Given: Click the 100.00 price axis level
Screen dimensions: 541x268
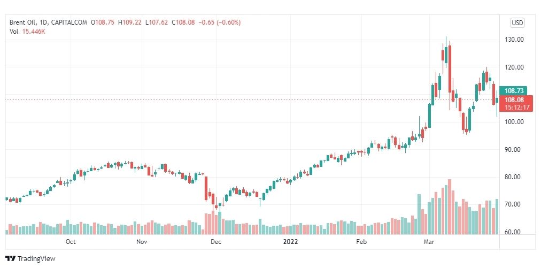Looking at the screenshot, I should (x=514, y=122).
